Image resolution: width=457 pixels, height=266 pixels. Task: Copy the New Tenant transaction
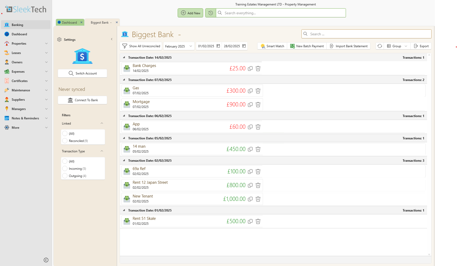point(250,199)
